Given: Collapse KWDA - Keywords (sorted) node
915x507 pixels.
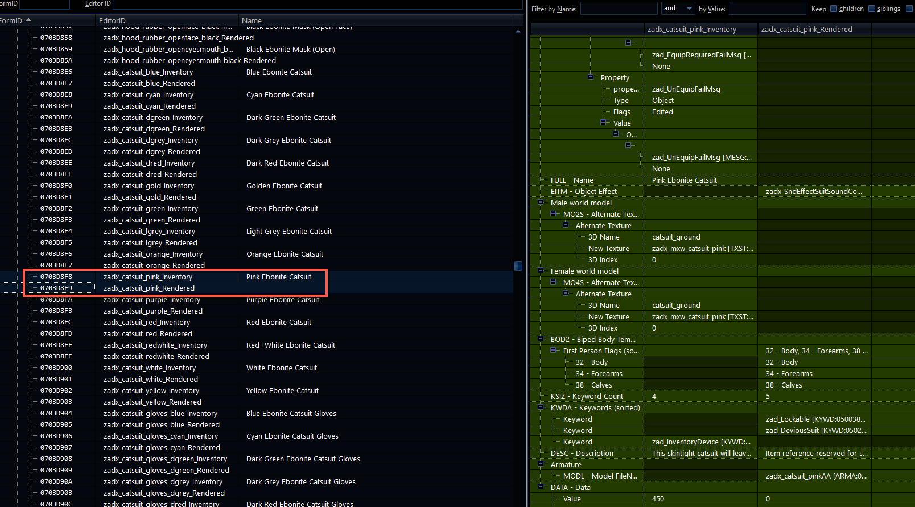Looking at the screenshot, I should [541, 407].
